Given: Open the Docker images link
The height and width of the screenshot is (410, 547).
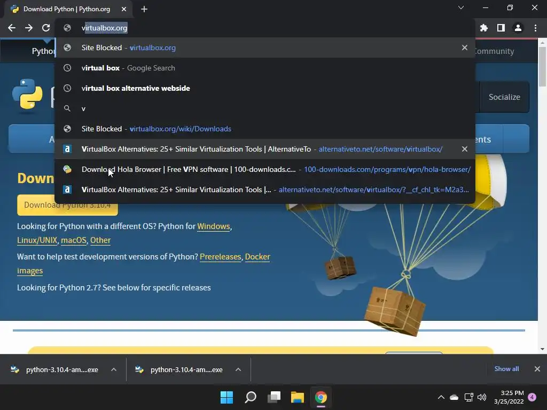Looking at the screenshot, I should [x=257, y=257].
